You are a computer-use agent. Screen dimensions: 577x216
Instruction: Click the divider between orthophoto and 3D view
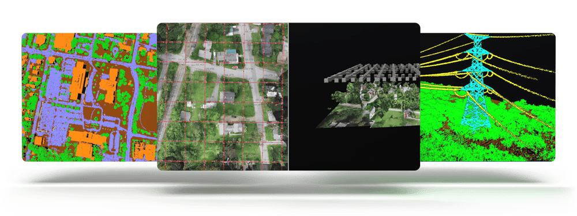tap(288, 97)
